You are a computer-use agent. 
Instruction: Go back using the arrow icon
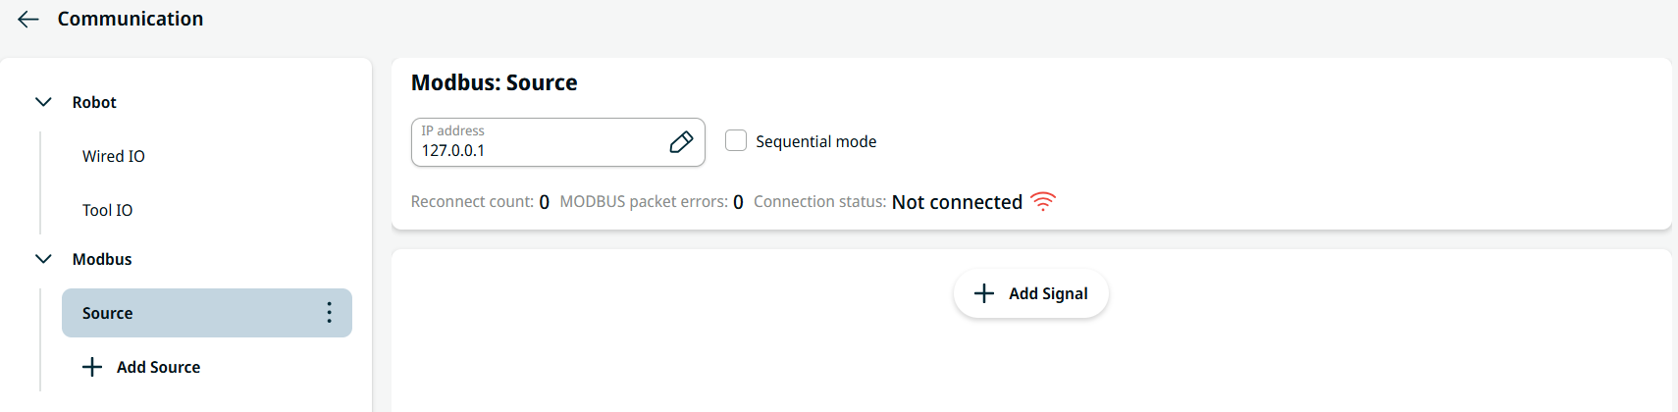[28, 20]
